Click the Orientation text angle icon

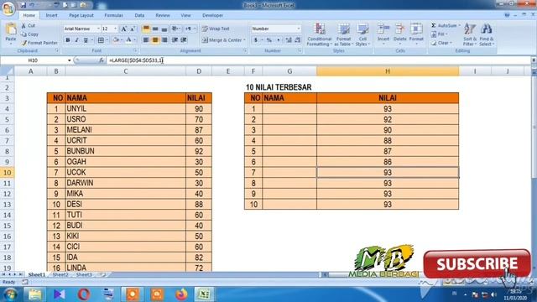click(175, 29)
